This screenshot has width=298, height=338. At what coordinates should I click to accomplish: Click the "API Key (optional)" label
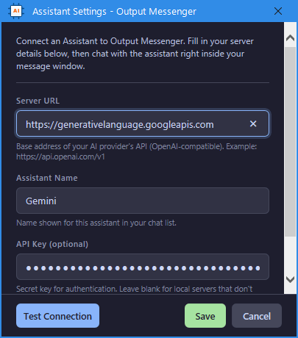coord(52,244)
